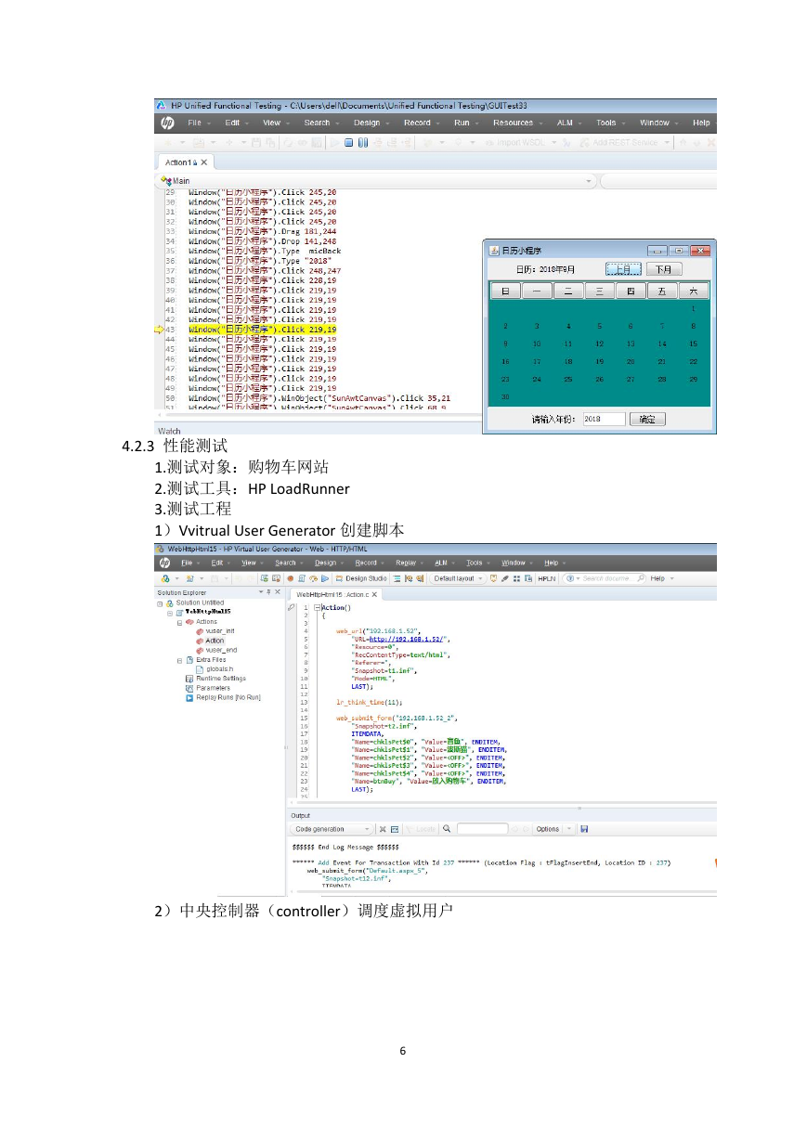Viewport: 807px width, 1140px height.
Task: Click the pause icon in UFT toolbar
Action: coord(362,143)
